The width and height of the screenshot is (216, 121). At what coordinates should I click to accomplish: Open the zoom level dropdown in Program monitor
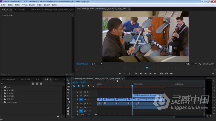pos(97,64)
